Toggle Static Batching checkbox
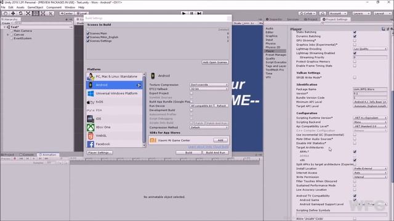 [355, 32]
